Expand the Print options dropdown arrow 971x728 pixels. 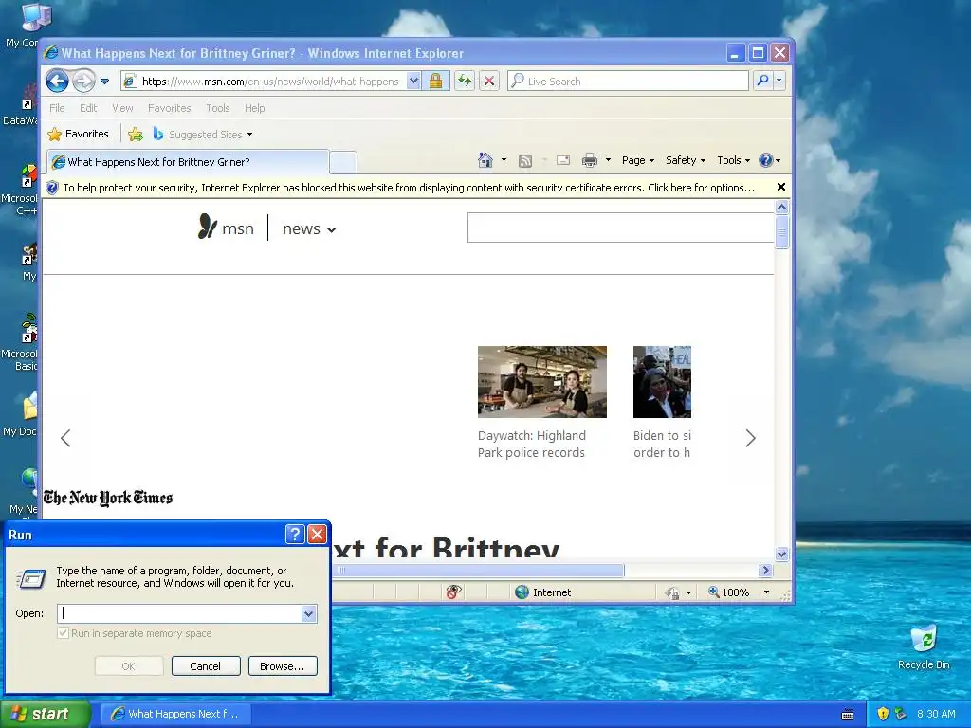click(x=608, y=160)
